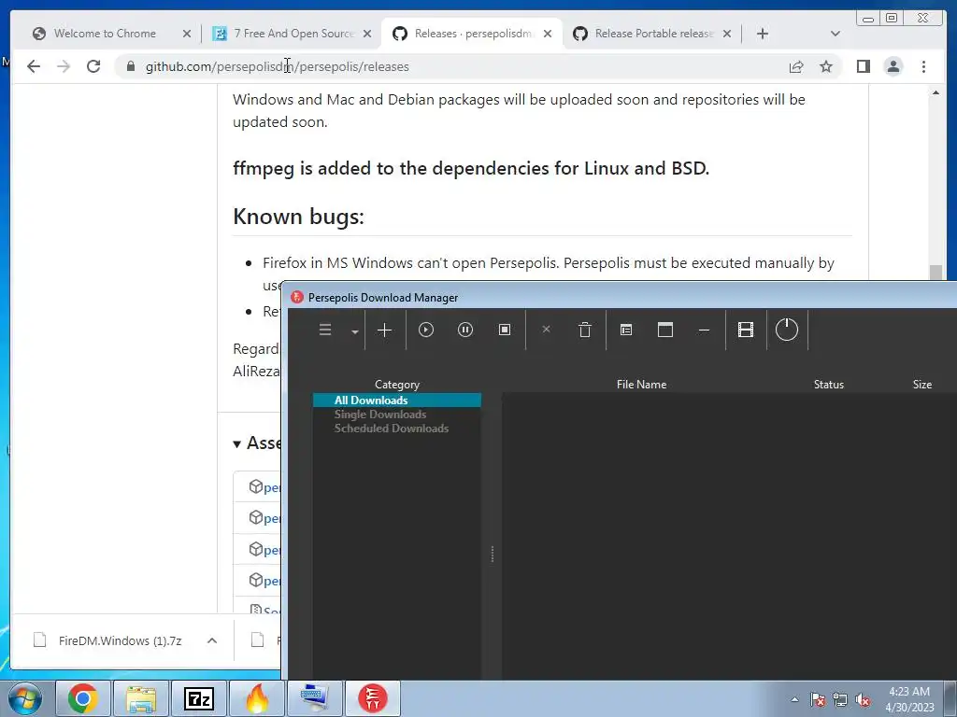Image resolution: width=957 pixels, height=717 pixels.
Task: Close the Release Portable release tab
Action: click(727, 35)
